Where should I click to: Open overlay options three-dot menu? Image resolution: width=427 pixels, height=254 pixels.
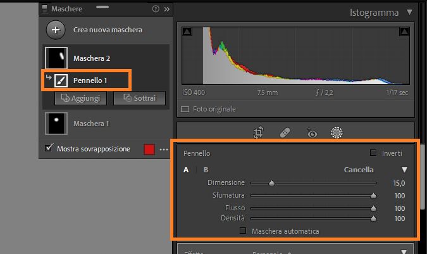164,149
